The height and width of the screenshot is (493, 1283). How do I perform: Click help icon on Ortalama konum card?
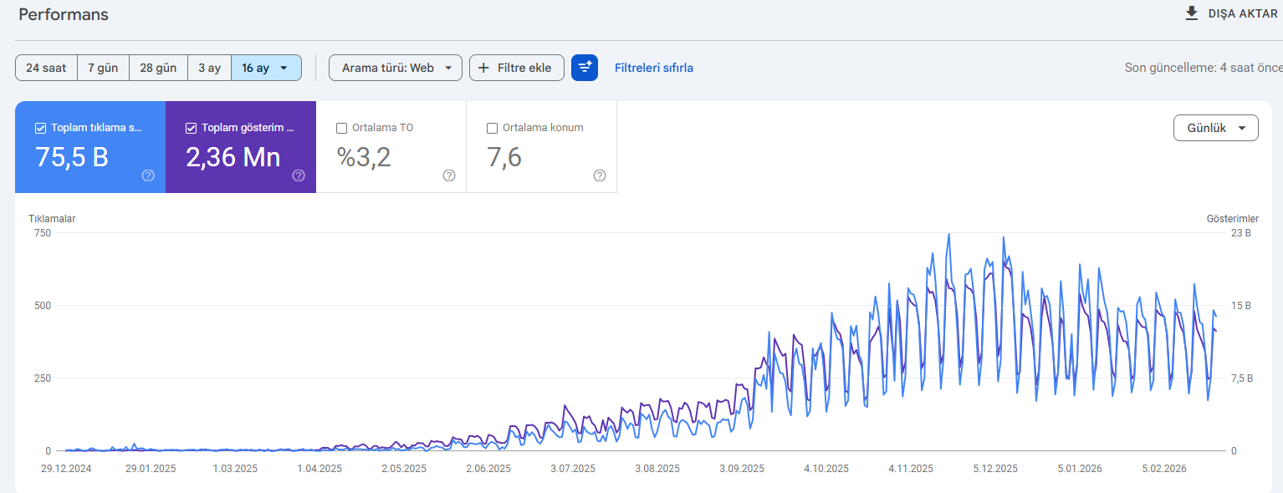click(x=600, y=175)
